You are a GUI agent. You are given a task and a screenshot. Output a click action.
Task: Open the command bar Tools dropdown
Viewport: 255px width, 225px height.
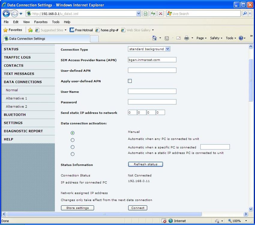[x=231, y=38]
